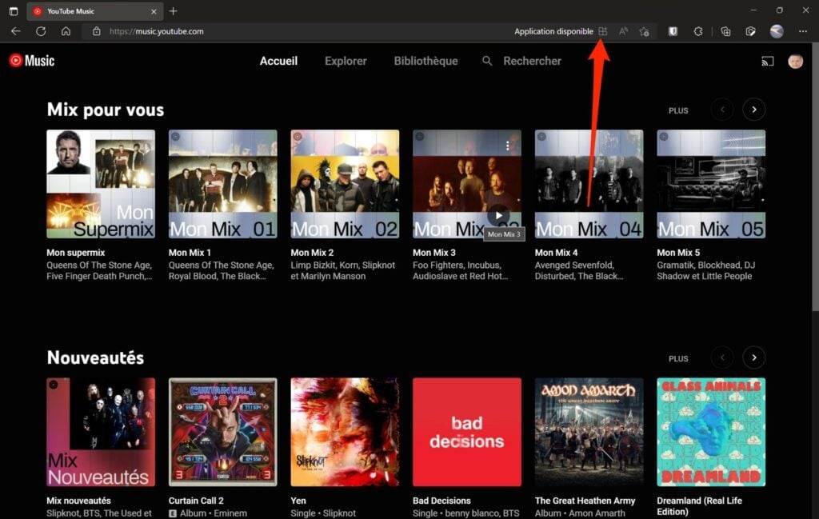The height and width of the screenshot is (519, 819).
Task: Click the "Mon Mix 1" title link
Action: coord(190,253)
